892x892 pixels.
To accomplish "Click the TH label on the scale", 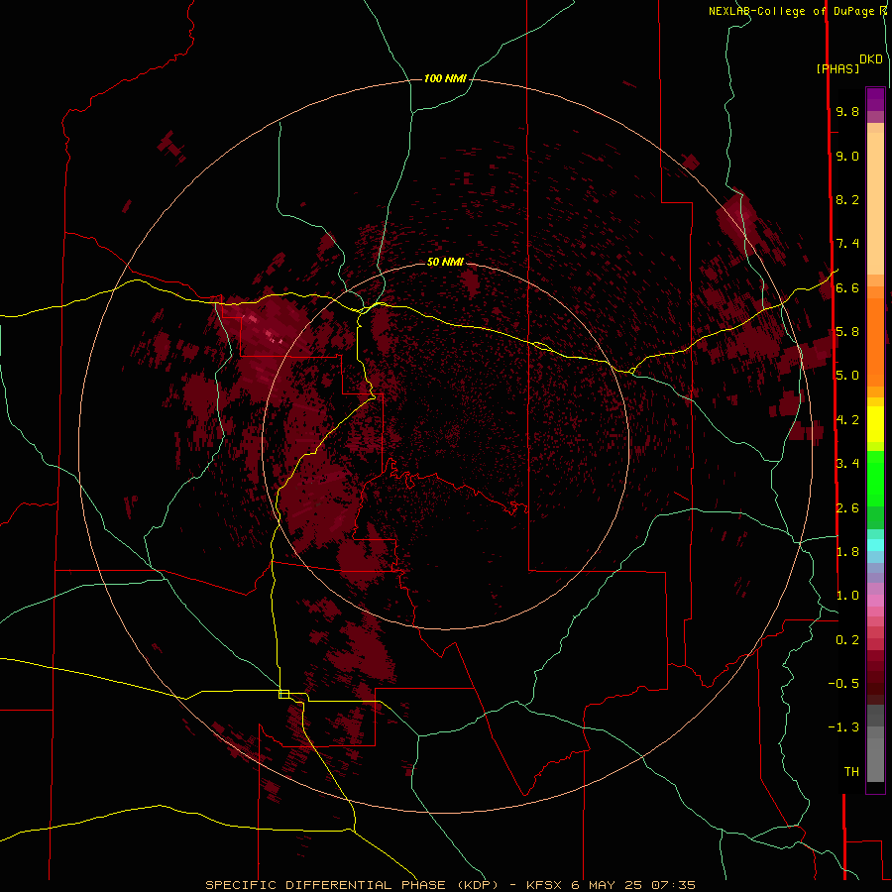I will pyautogui.click(x=851, y=772).
